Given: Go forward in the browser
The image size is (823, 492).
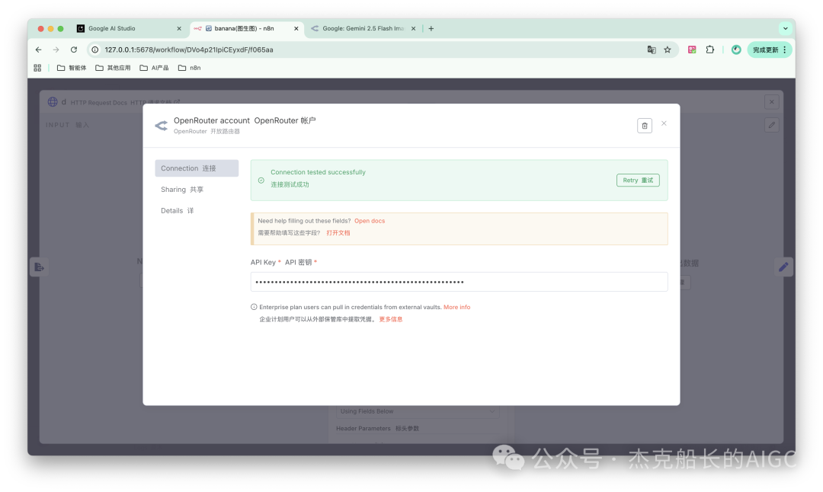Looking at the screenshot, I should pyautogui.click(x=56, y=50).
